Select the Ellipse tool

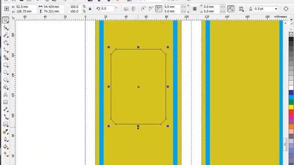6,72
